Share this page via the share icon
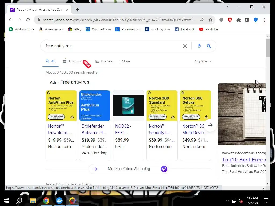The image size is (275, 206). click(202, 20)
